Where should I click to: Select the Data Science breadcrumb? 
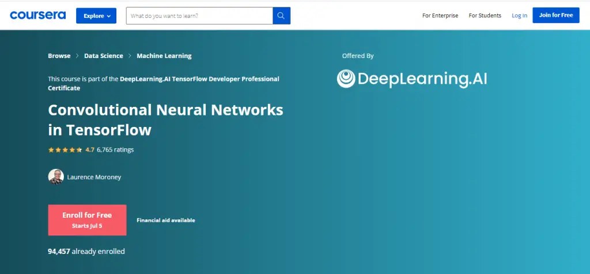(103, 56)
